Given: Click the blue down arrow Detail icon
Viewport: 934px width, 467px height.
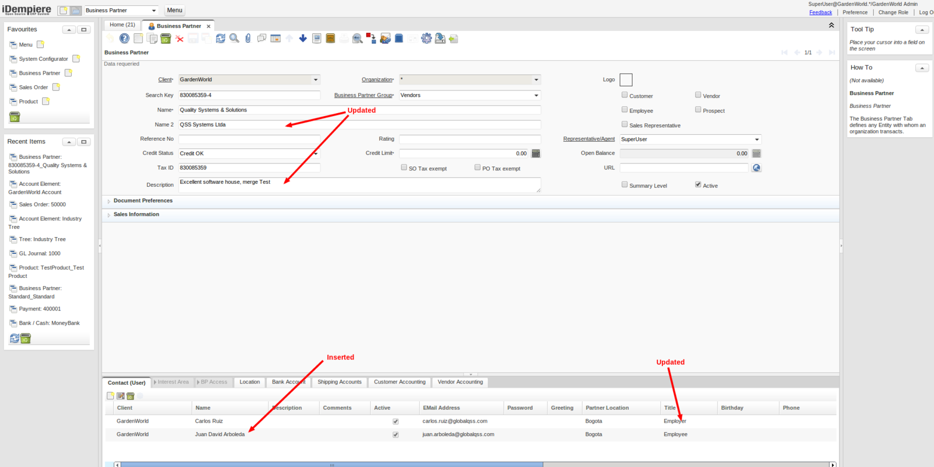Looking at the screenshot, I should (x=303, y=39).
